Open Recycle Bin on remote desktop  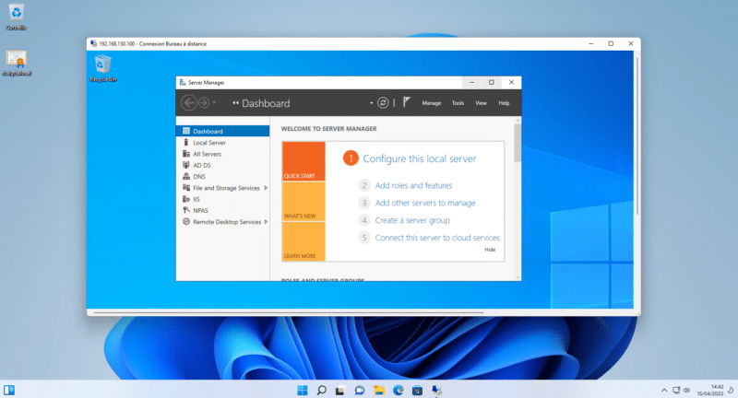point(102,66)
